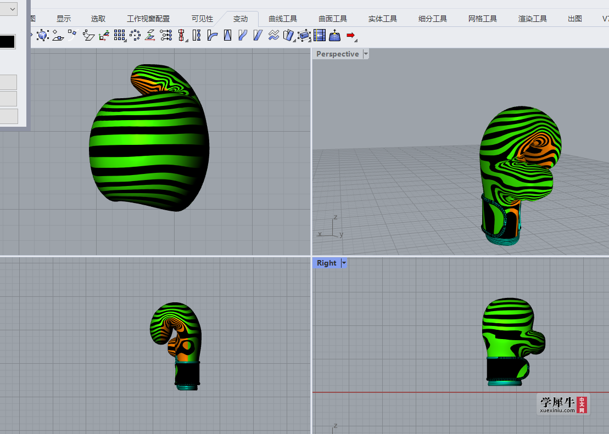
Task: Switch to the 工作视窗配置 tab
Action: tap(148, 19)
